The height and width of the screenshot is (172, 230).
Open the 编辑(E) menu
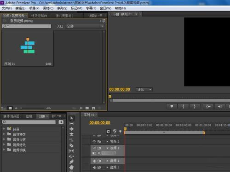coord(20,8)
